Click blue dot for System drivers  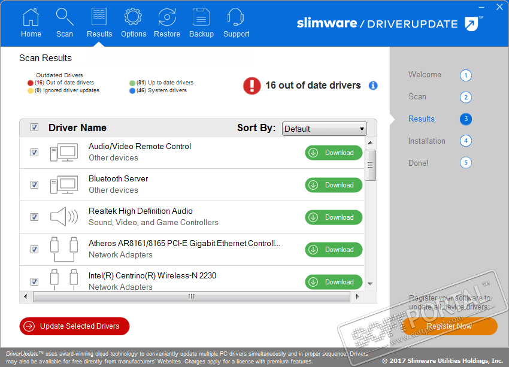(x=132, y=91)
